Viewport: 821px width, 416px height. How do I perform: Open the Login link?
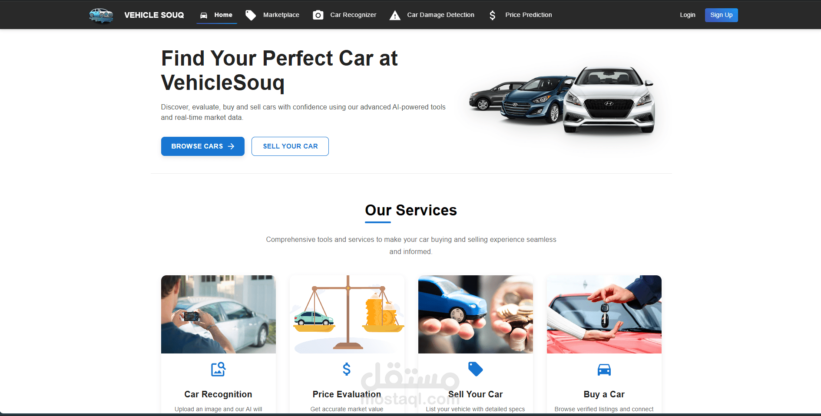coord(688,15)
